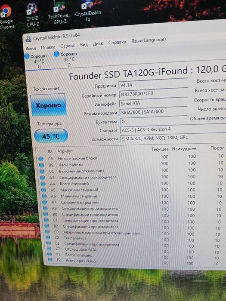Click the serial number field
Image resolution: width=226 pixels, height=301 pixels.
153,94
